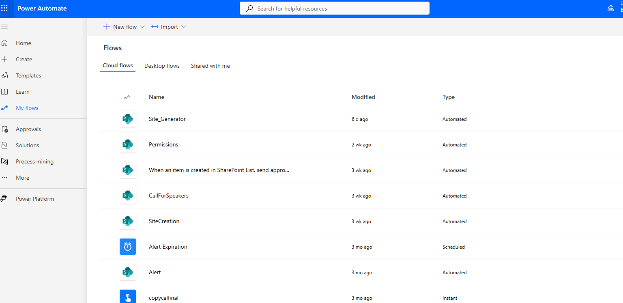This screenshot has height=303, width=623.
Task: Open the Permissions flow
Action: (x=163, y=144)
